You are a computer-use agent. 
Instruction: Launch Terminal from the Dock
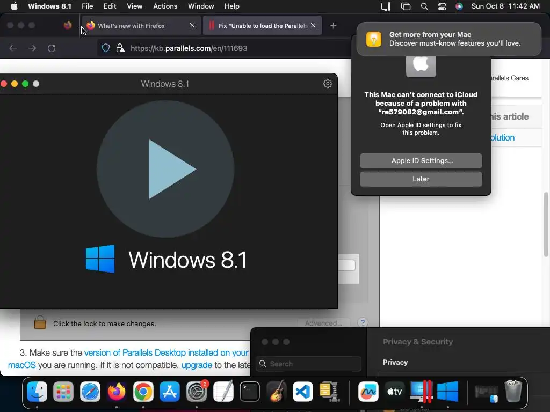pos(250,391)
